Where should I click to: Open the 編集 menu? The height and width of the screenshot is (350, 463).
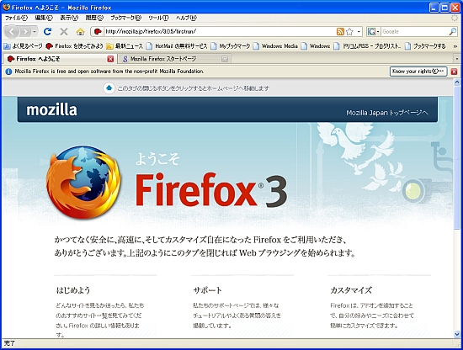(x=44, y=18)
